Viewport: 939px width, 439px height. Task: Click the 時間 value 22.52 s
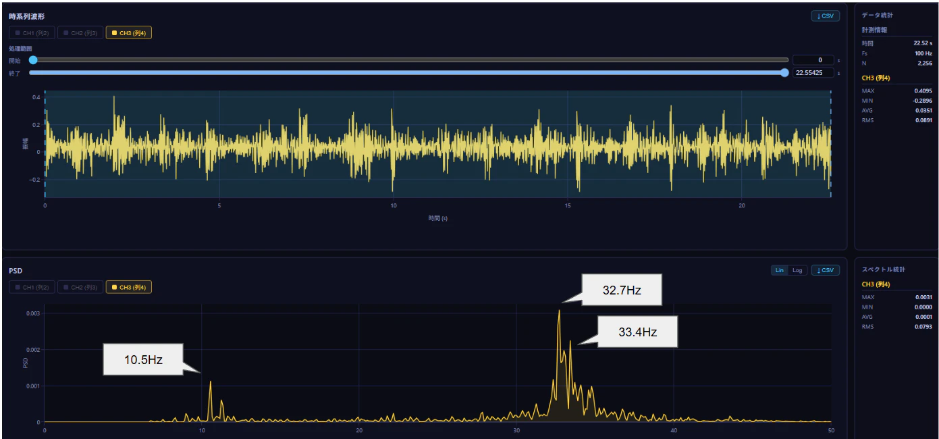[923, 43]
